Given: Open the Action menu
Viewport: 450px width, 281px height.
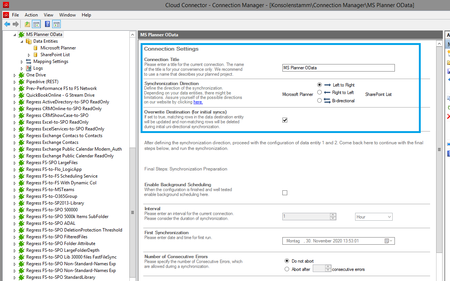Looking at the screenshot, I should click(31, 15).
